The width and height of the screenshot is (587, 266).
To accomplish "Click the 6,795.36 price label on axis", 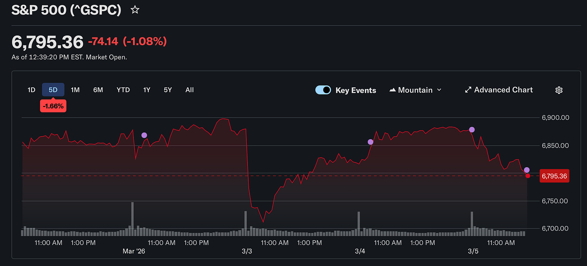I will [554, 176].
